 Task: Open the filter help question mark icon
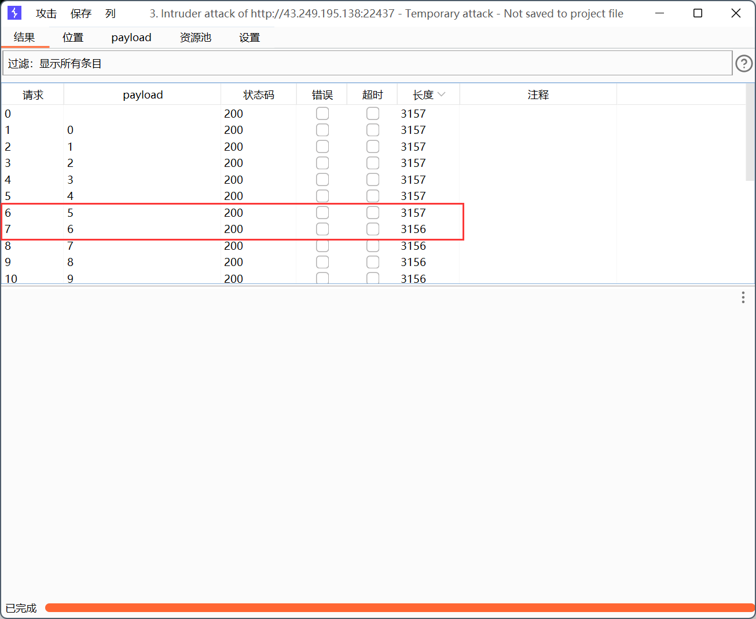[x=743, y=63]
